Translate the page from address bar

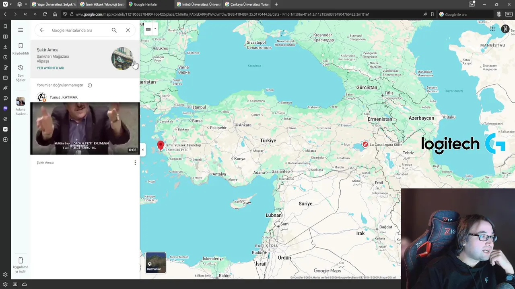pos(425,14)
